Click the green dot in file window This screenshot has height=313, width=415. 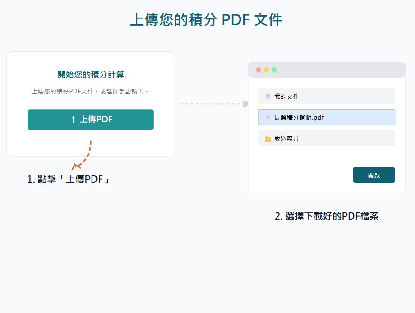274,70
